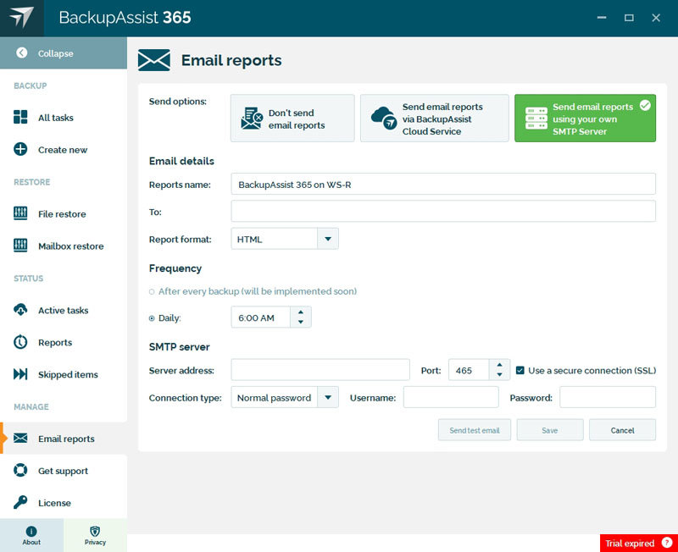This screenshot has height=552, width=678.
Task: Toggle Use a secure connection (SSL) checkbox
Action: coord(520,370)
